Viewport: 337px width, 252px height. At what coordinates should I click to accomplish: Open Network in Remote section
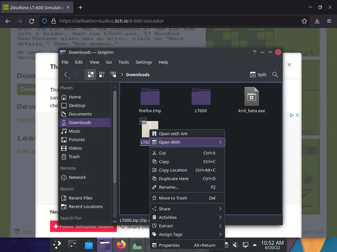point(85,178)
